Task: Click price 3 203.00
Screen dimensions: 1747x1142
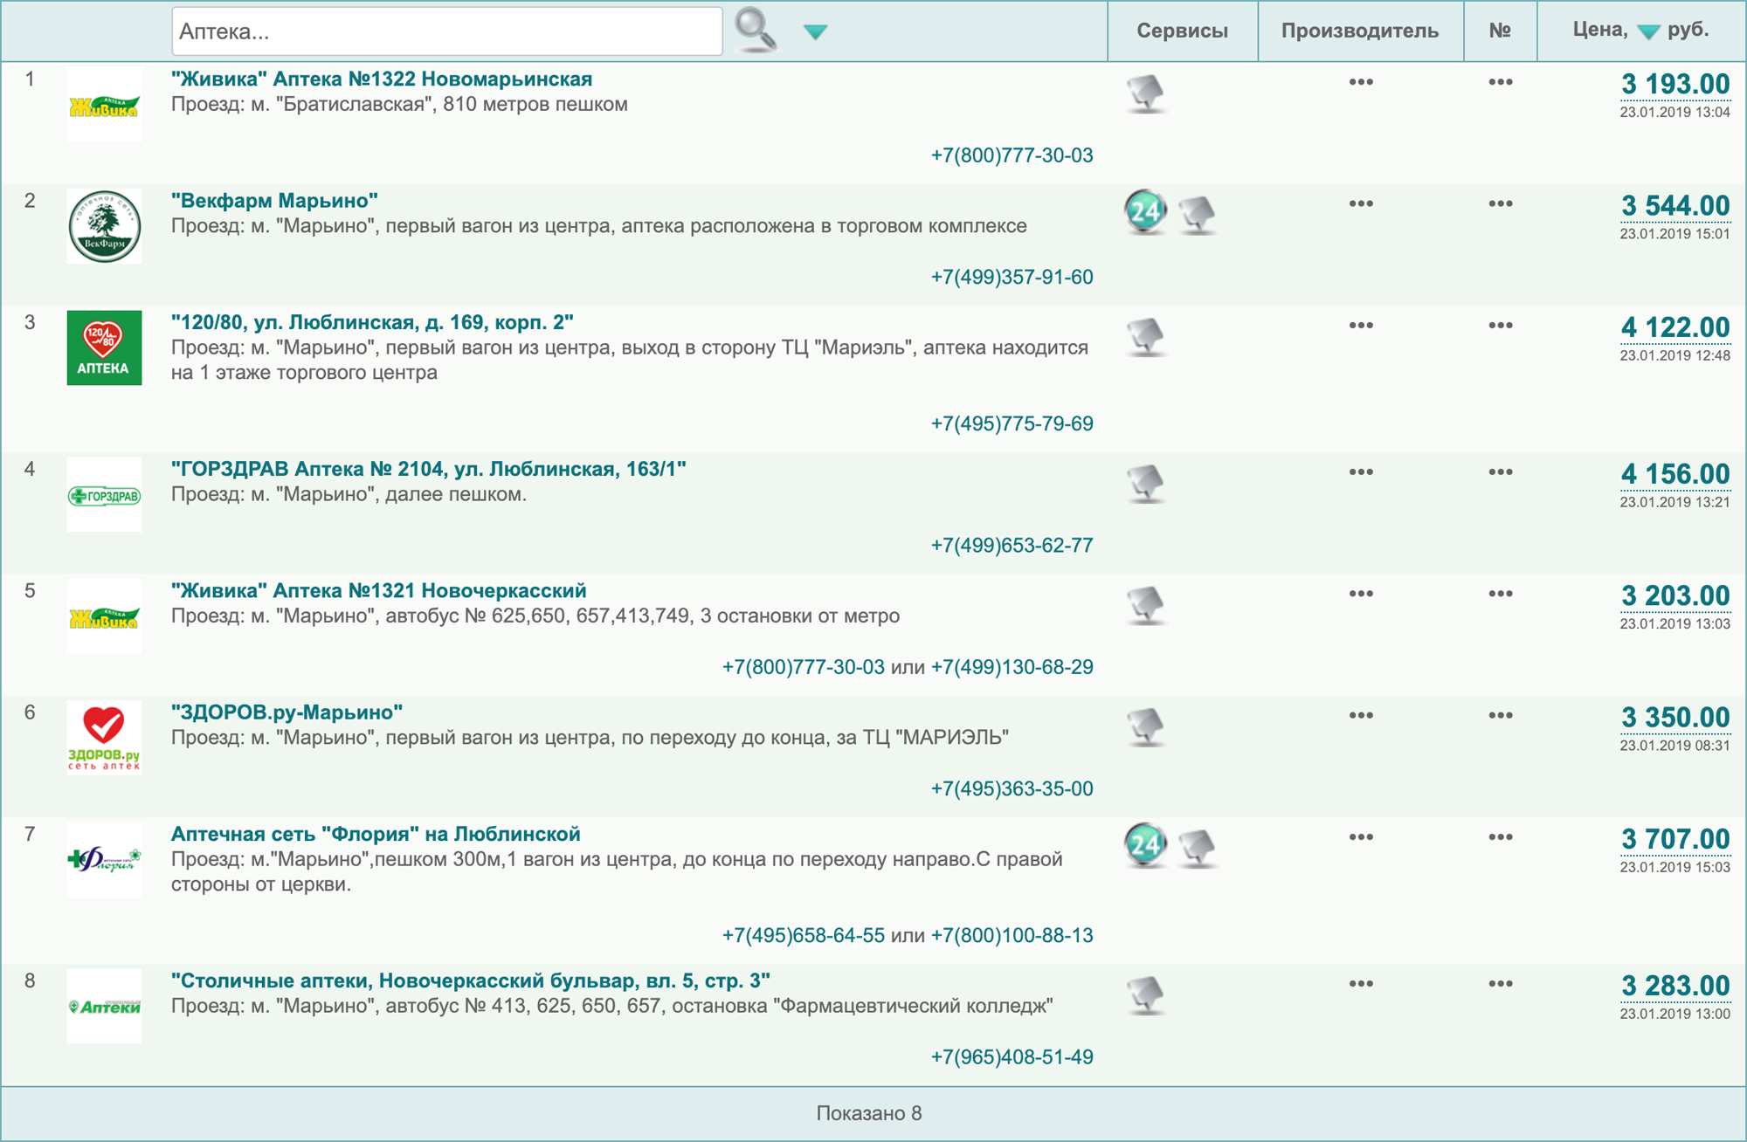Action: point(1675,595)
